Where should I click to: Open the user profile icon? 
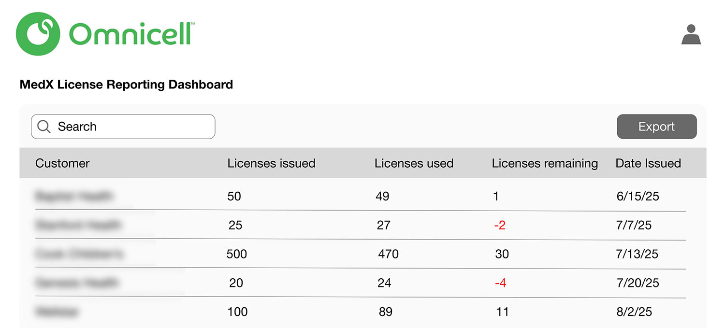pyautogui.click(x=691, y=35)
